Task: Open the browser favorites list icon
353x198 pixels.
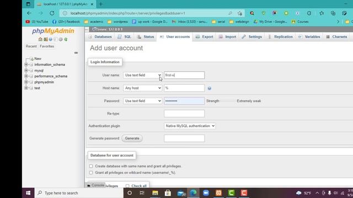Action: point(322,13)
